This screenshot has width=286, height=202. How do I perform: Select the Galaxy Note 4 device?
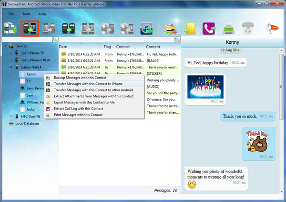31,67
